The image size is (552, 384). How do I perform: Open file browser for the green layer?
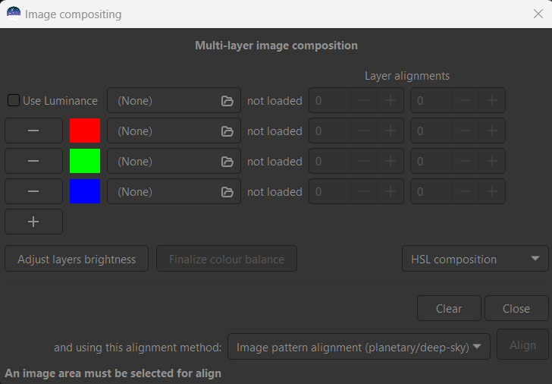coord(227,162)
